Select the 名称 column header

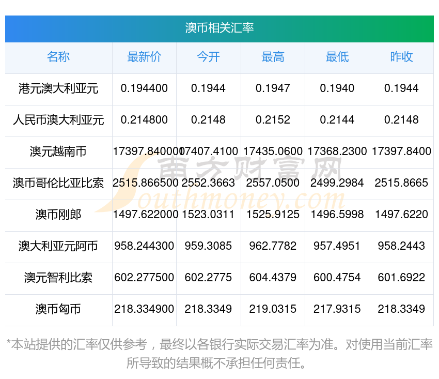pos(58,57)
